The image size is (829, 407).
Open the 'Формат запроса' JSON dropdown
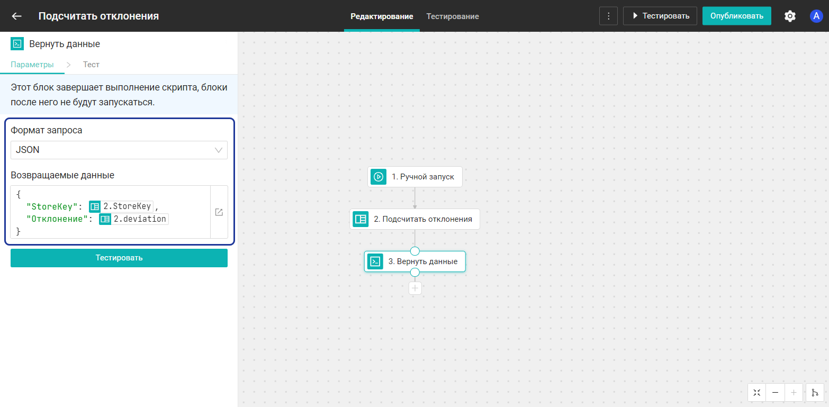pos(119,150)
